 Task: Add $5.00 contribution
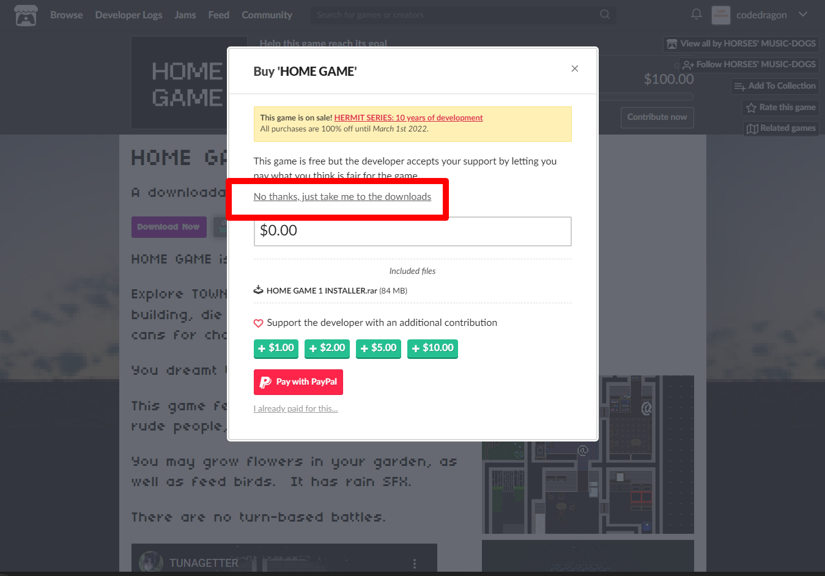379,349
